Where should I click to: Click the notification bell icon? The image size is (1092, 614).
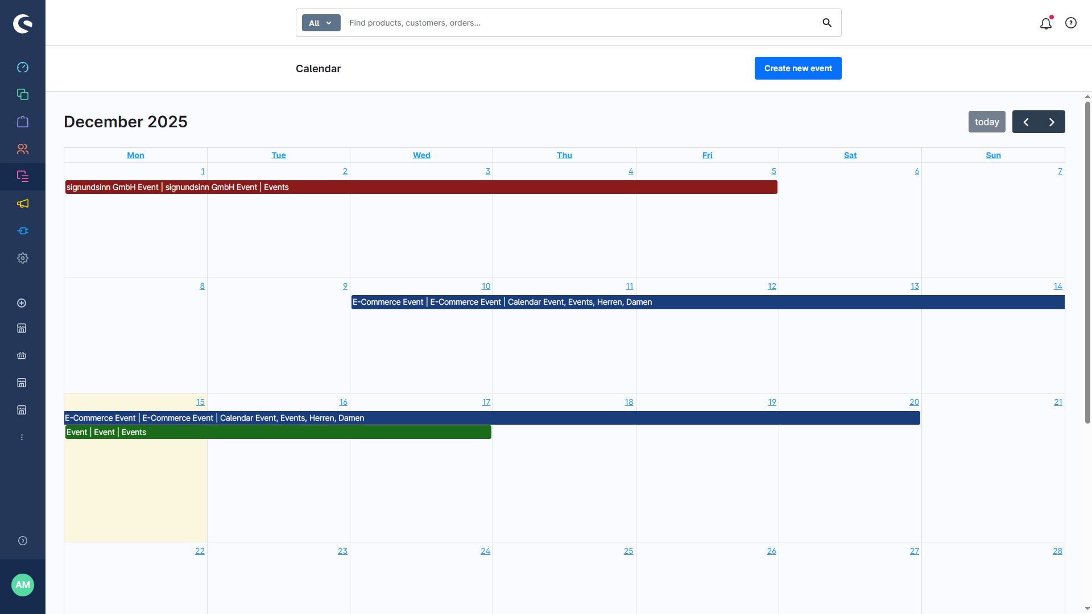coord(1045,23)
